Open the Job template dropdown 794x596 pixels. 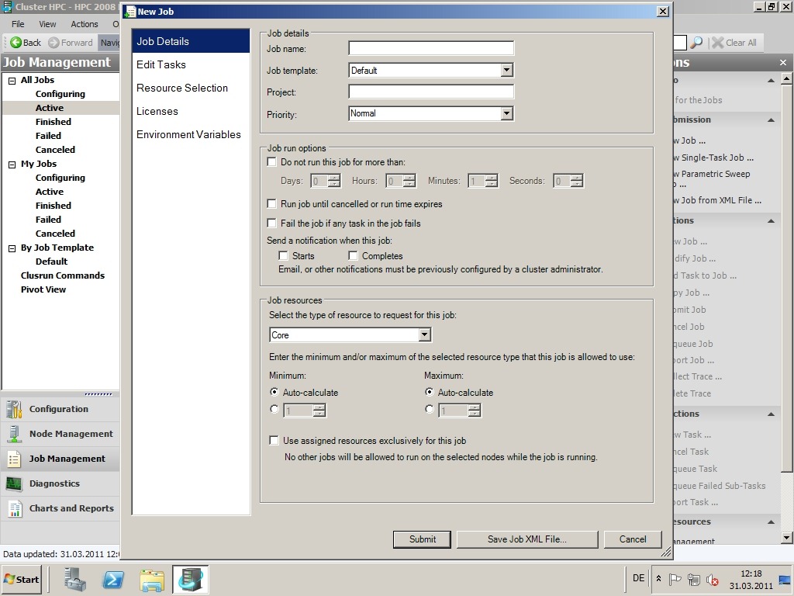pyautogui.click(x=506, y=71)
